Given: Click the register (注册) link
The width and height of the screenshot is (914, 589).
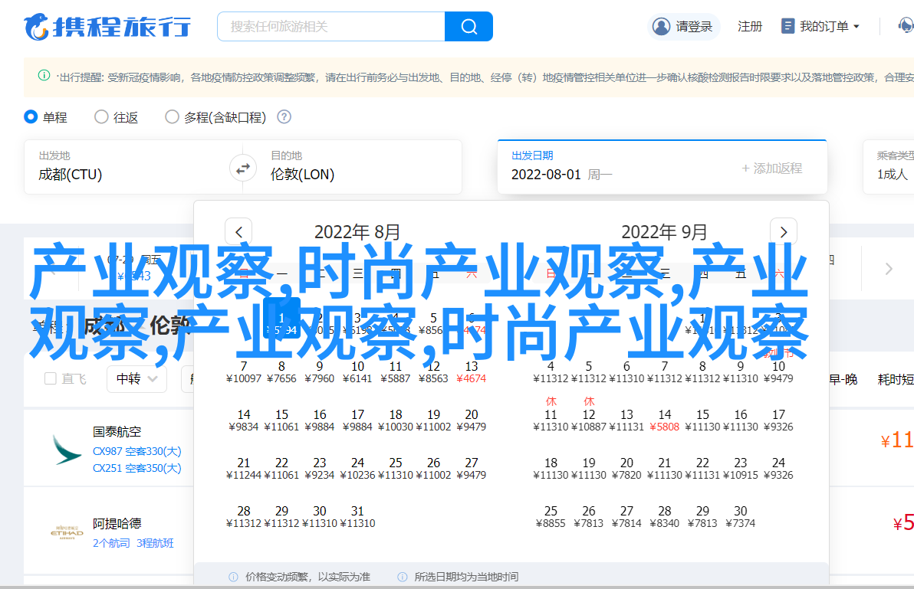Looking at the screenshot, I should [750, 26].
